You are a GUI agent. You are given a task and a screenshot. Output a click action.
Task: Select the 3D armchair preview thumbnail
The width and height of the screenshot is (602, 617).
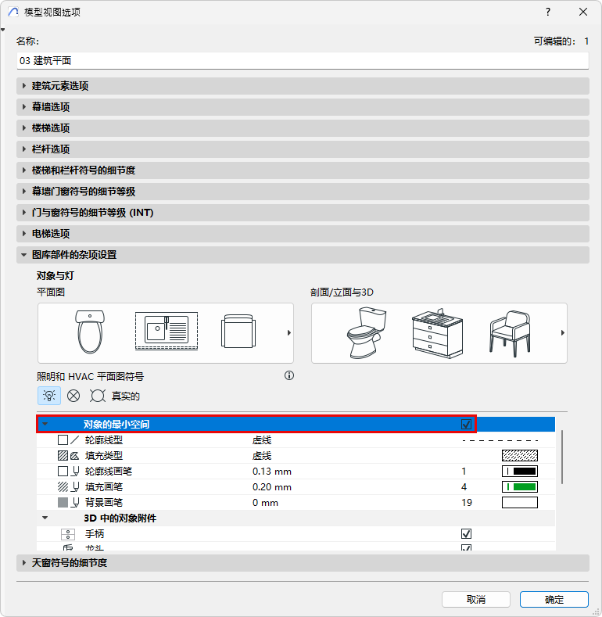pyautogui.click(x=510, y=333)
